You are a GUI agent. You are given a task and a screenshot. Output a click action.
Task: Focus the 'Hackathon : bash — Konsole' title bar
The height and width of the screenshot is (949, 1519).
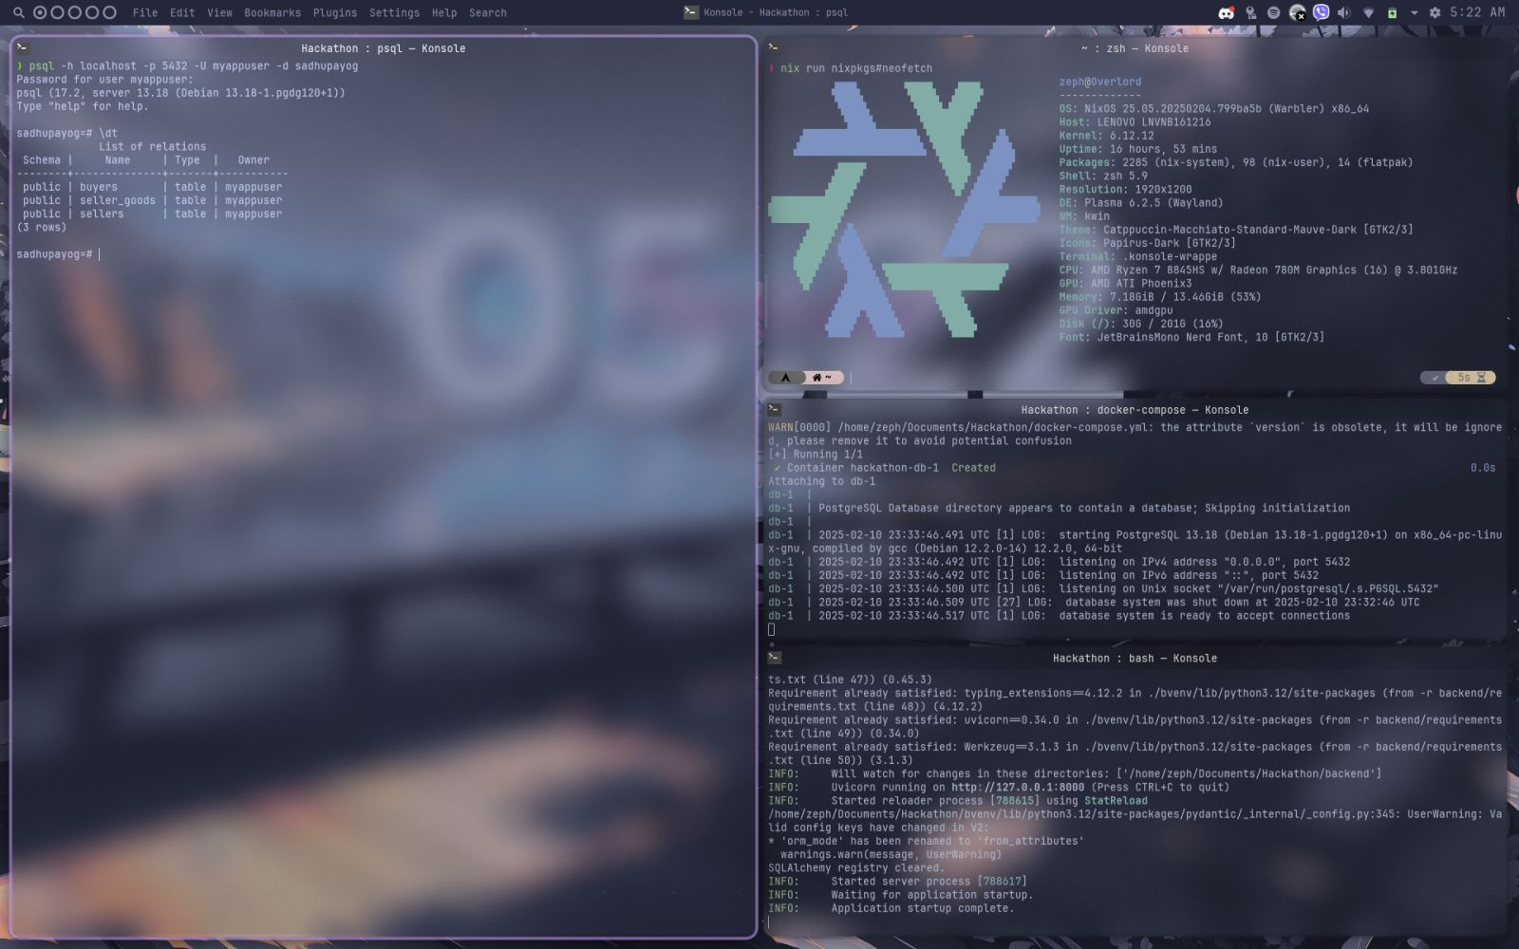pos(1135,658)
